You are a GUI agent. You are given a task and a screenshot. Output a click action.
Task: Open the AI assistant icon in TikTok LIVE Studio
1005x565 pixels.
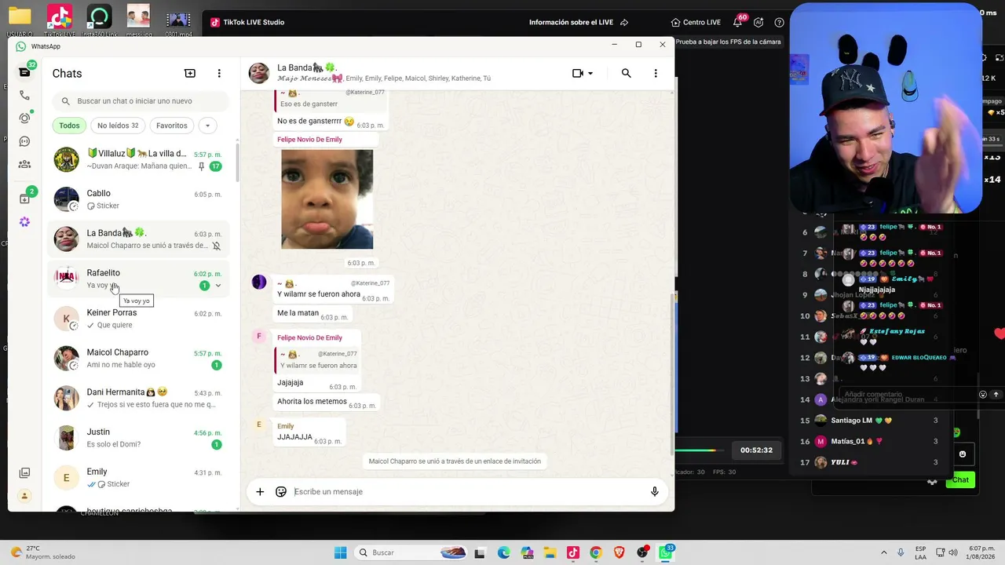coord(758,22)
